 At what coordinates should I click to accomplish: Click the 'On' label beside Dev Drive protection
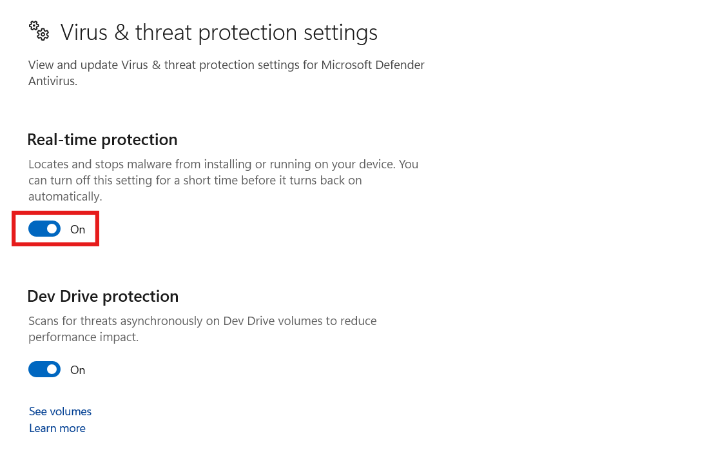coord(77,369)
